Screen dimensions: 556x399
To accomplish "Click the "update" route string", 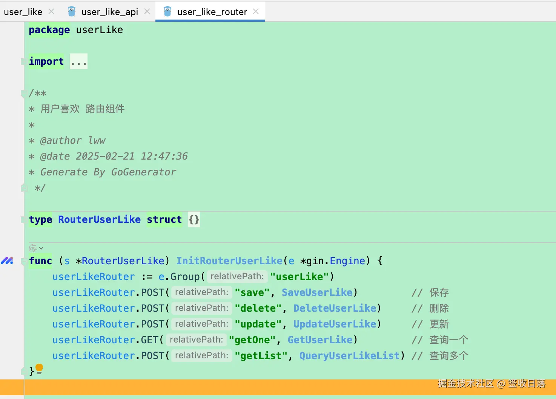I will click(258, 324).
